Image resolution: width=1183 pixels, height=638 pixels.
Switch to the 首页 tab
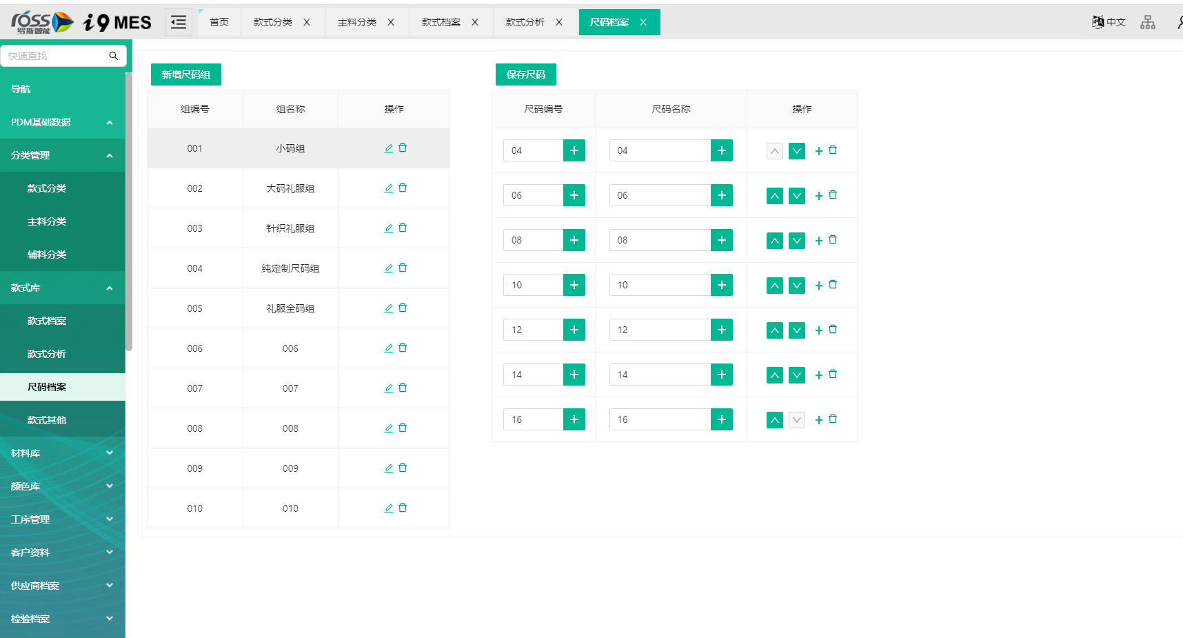pos(219,22)
